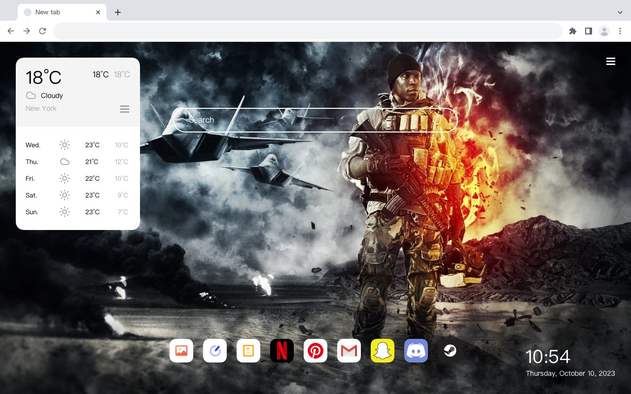Reload the page with refresh icon

(42, 31)
